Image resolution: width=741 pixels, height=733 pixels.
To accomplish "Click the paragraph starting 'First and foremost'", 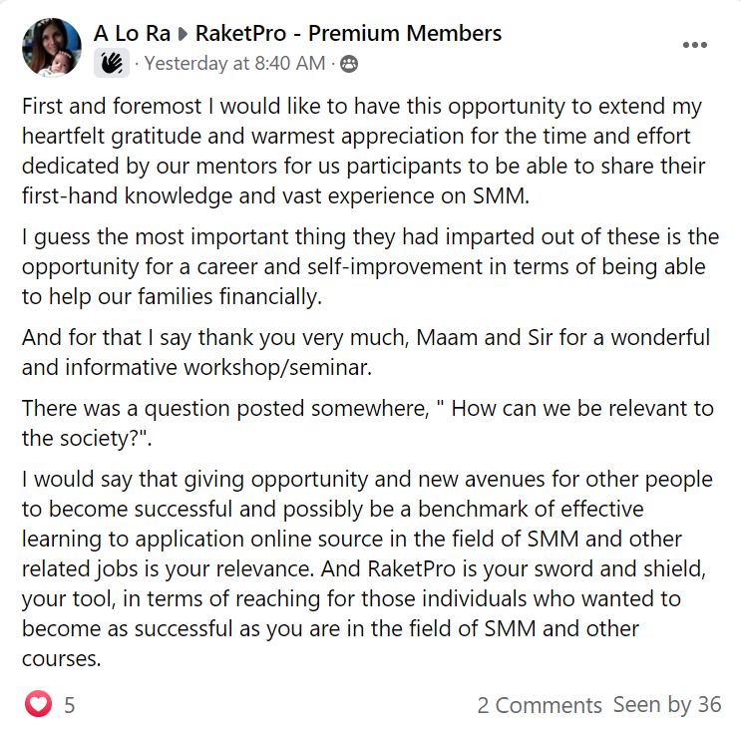I will pos(364,151).
